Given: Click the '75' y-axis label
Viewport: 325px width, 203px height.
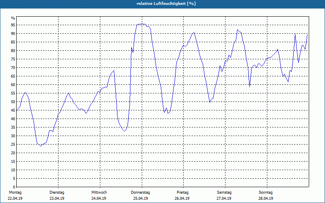Looking at the screenshot, I should tap(13, 59).
